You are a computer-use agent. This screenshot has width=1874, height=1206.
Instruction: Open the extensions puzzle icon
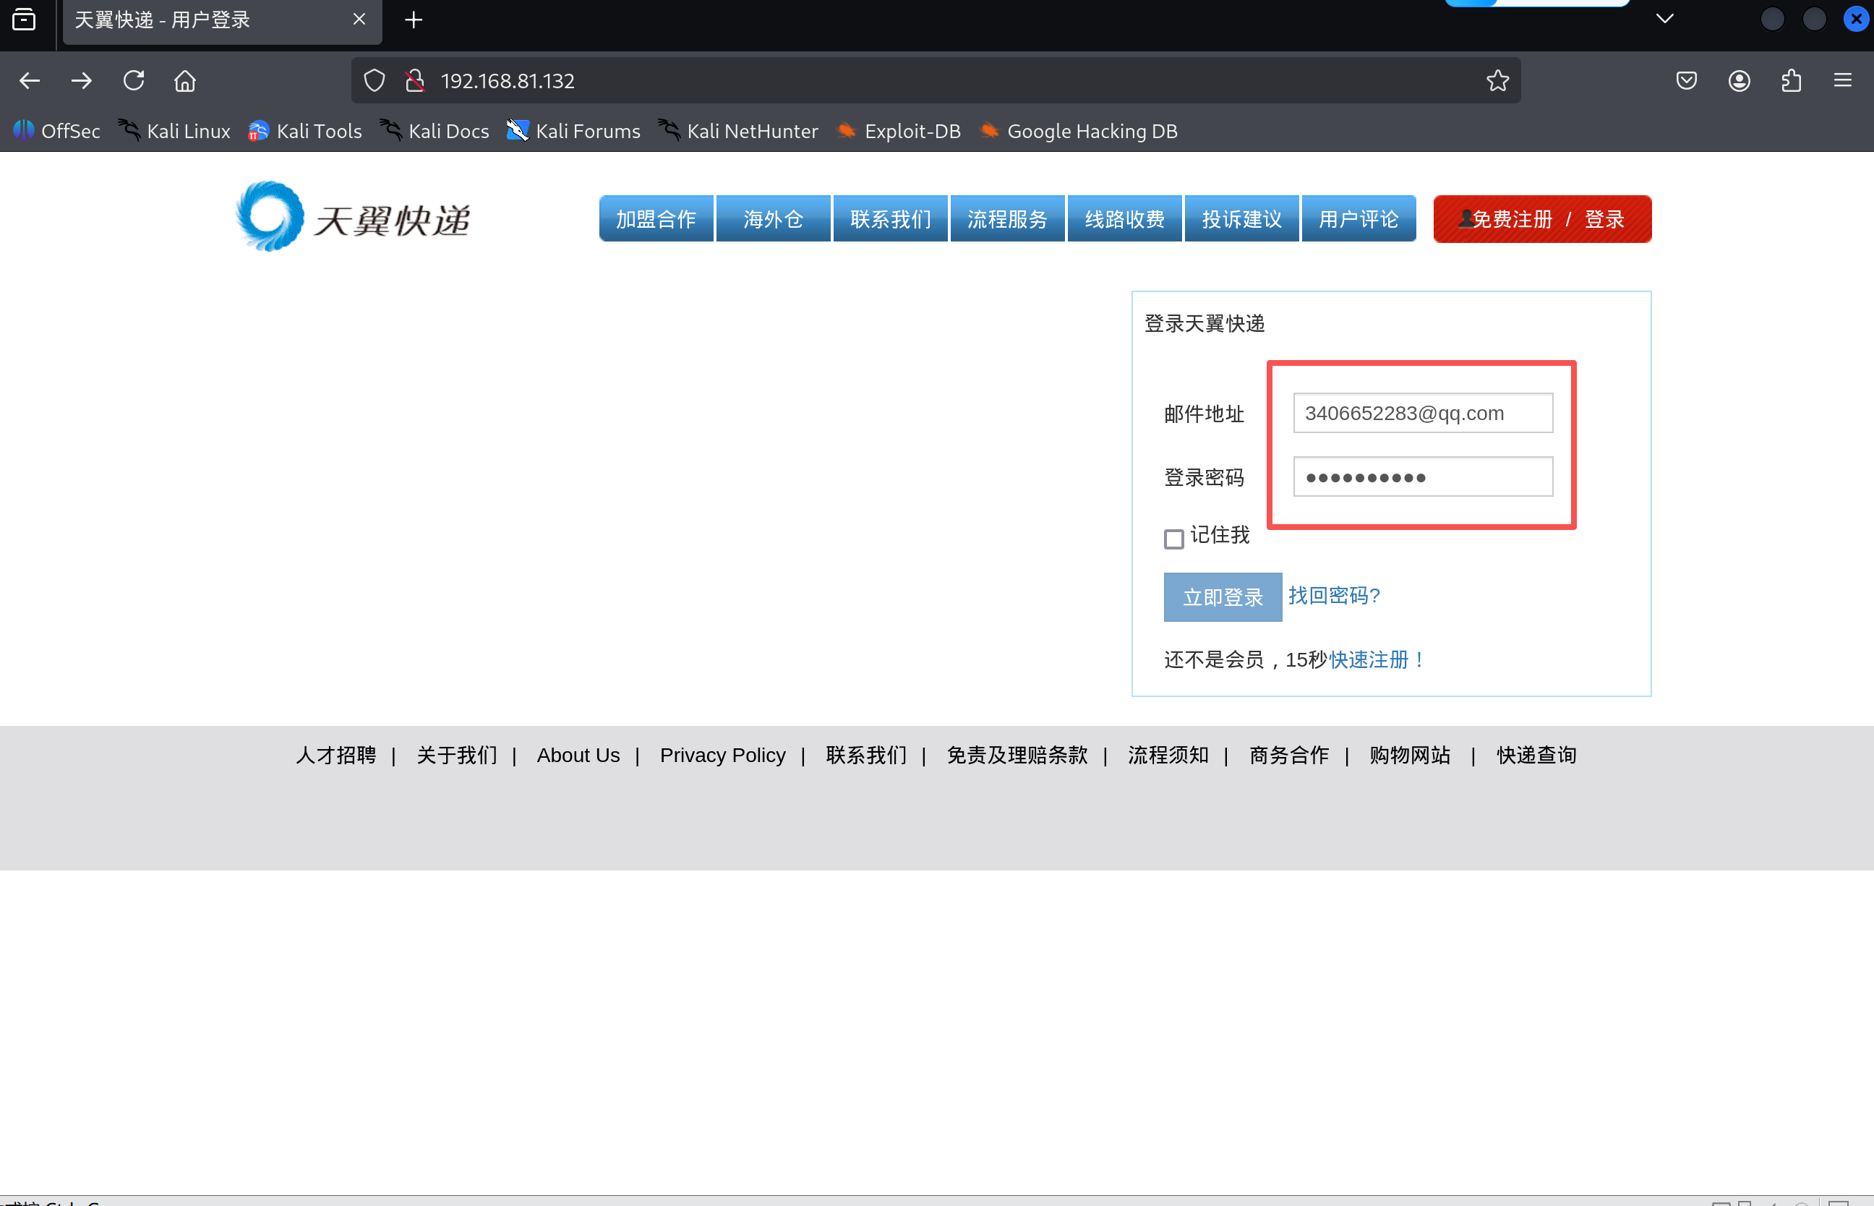click(1791, 80)
